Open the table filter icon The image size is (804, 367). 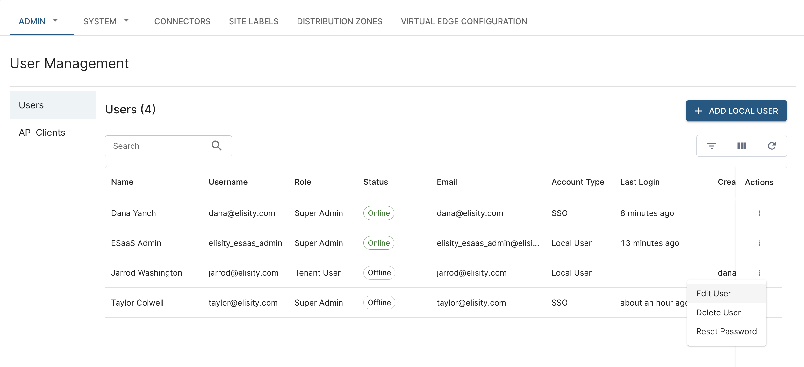click(711, 146)
